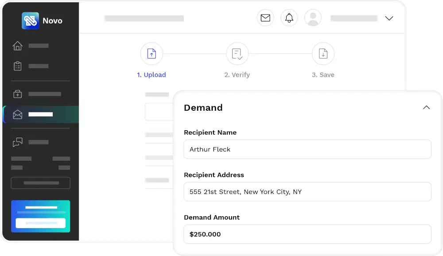Open notifications bell icon
The width and height of the screenshot is (443, 256).
click(x=289, y=18)
